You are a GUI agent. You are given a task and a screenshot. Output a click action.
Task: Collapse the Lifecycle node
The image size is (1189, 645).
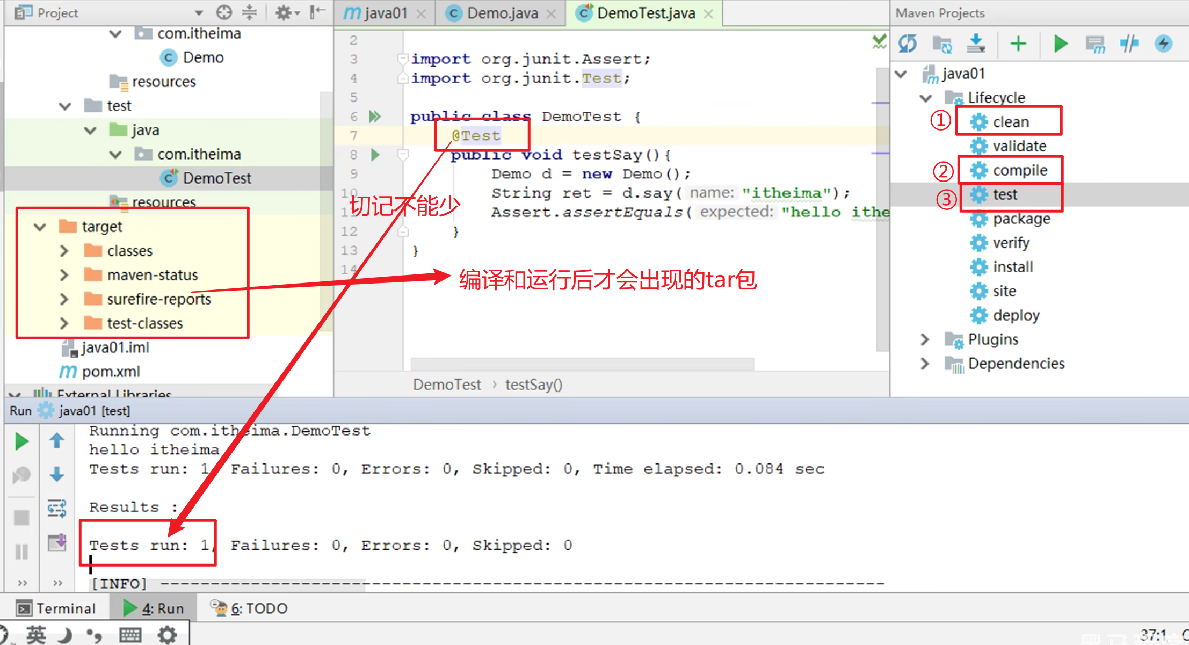tap(925, 98)
